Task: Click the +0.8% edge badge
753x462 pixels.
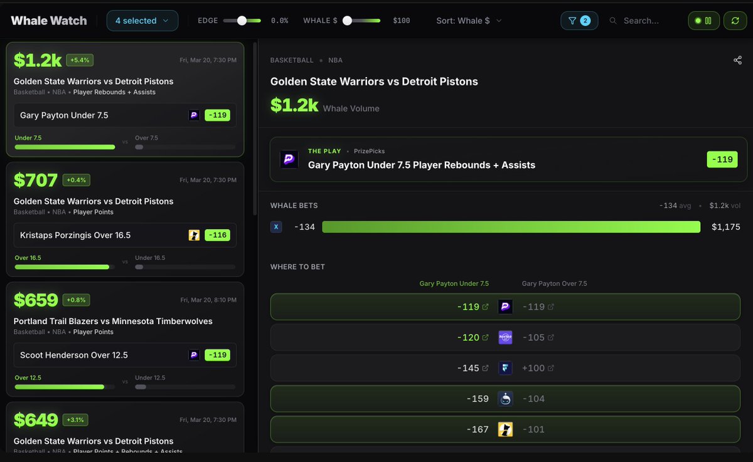Action: pos(78,300)
